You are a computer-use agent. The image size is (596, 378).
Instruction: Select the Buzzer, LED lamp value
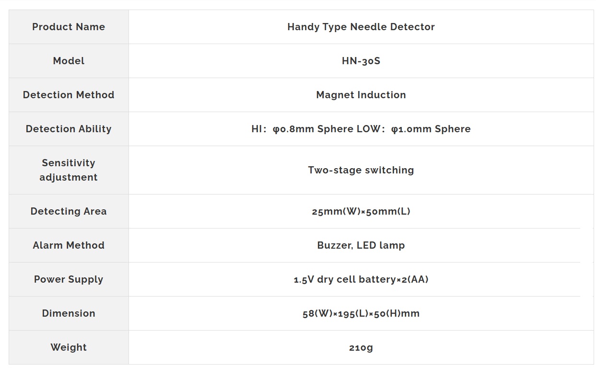[x=361, y=245]
